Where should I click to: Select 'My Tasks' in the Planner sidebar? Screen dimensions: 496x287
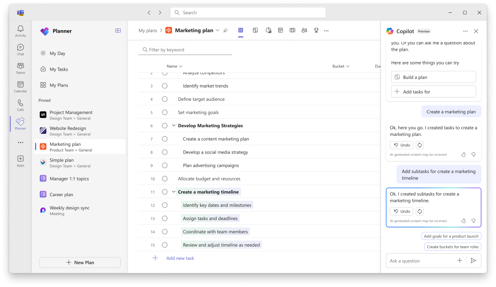pos(59,69)
